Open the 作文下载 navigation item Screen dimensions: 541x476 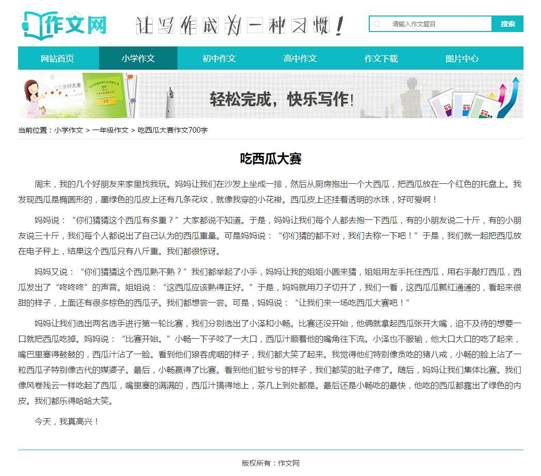click(381, 58)
